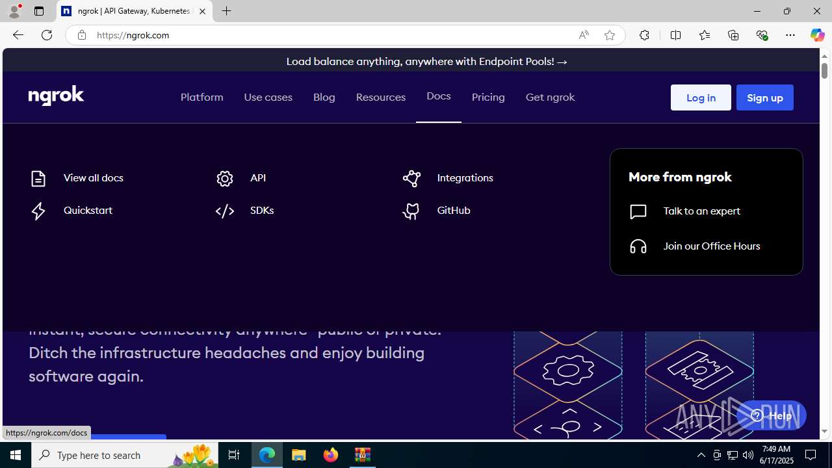Add this page to favorites star
This screenshot has height=468, width=832.
point(610,35)
